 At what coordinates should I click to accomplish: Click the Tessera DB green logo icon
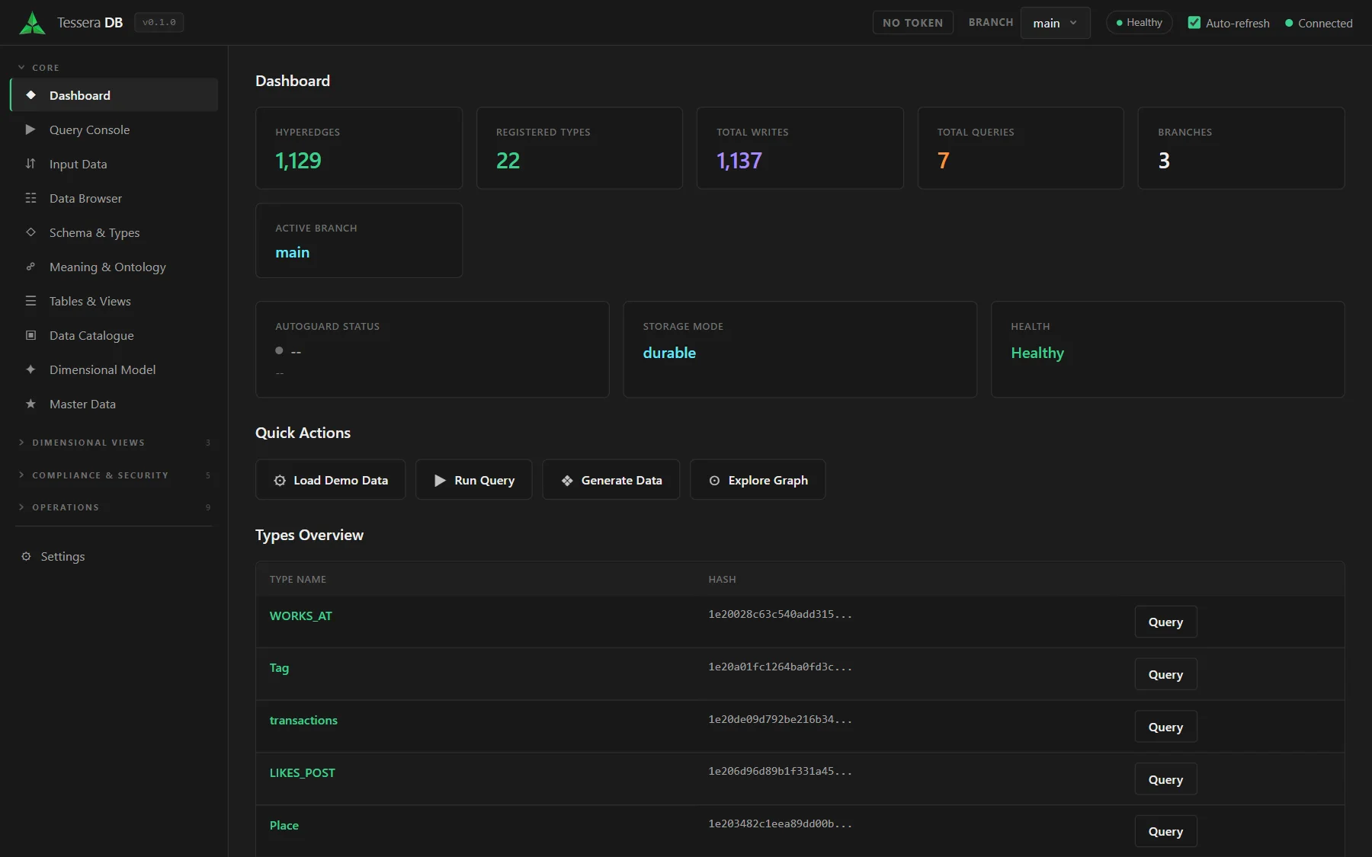(32, 23)
